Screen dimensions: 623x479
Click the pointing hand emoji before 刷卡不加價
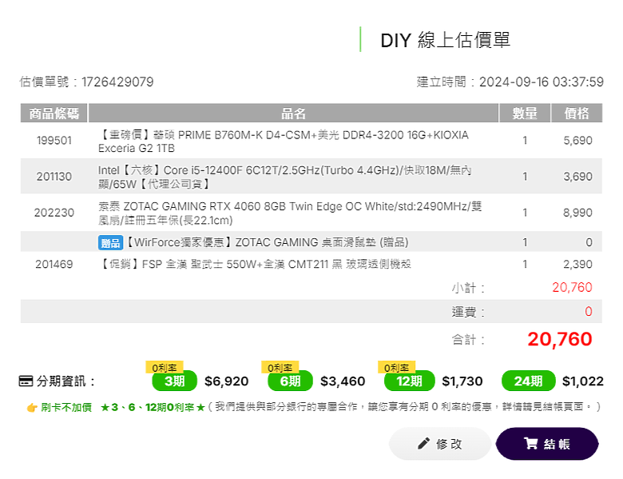coord(32,407)
